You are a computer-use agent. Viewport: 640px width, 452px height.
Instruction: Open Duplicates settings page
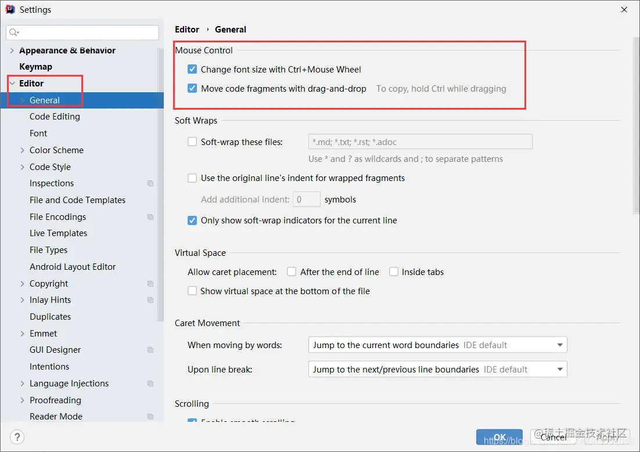click(x=50, y=317)
